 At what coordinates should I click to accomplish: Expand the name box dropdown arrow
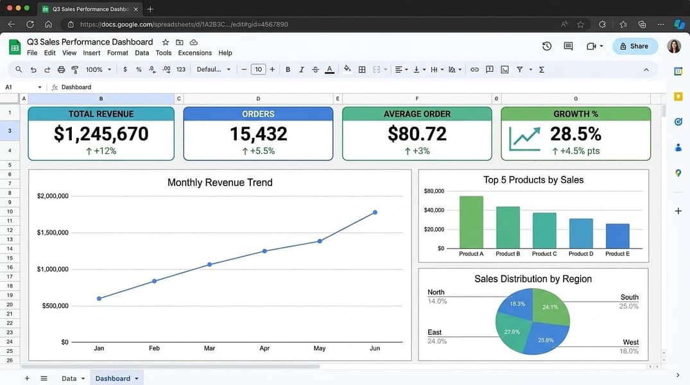pos(40,87)
